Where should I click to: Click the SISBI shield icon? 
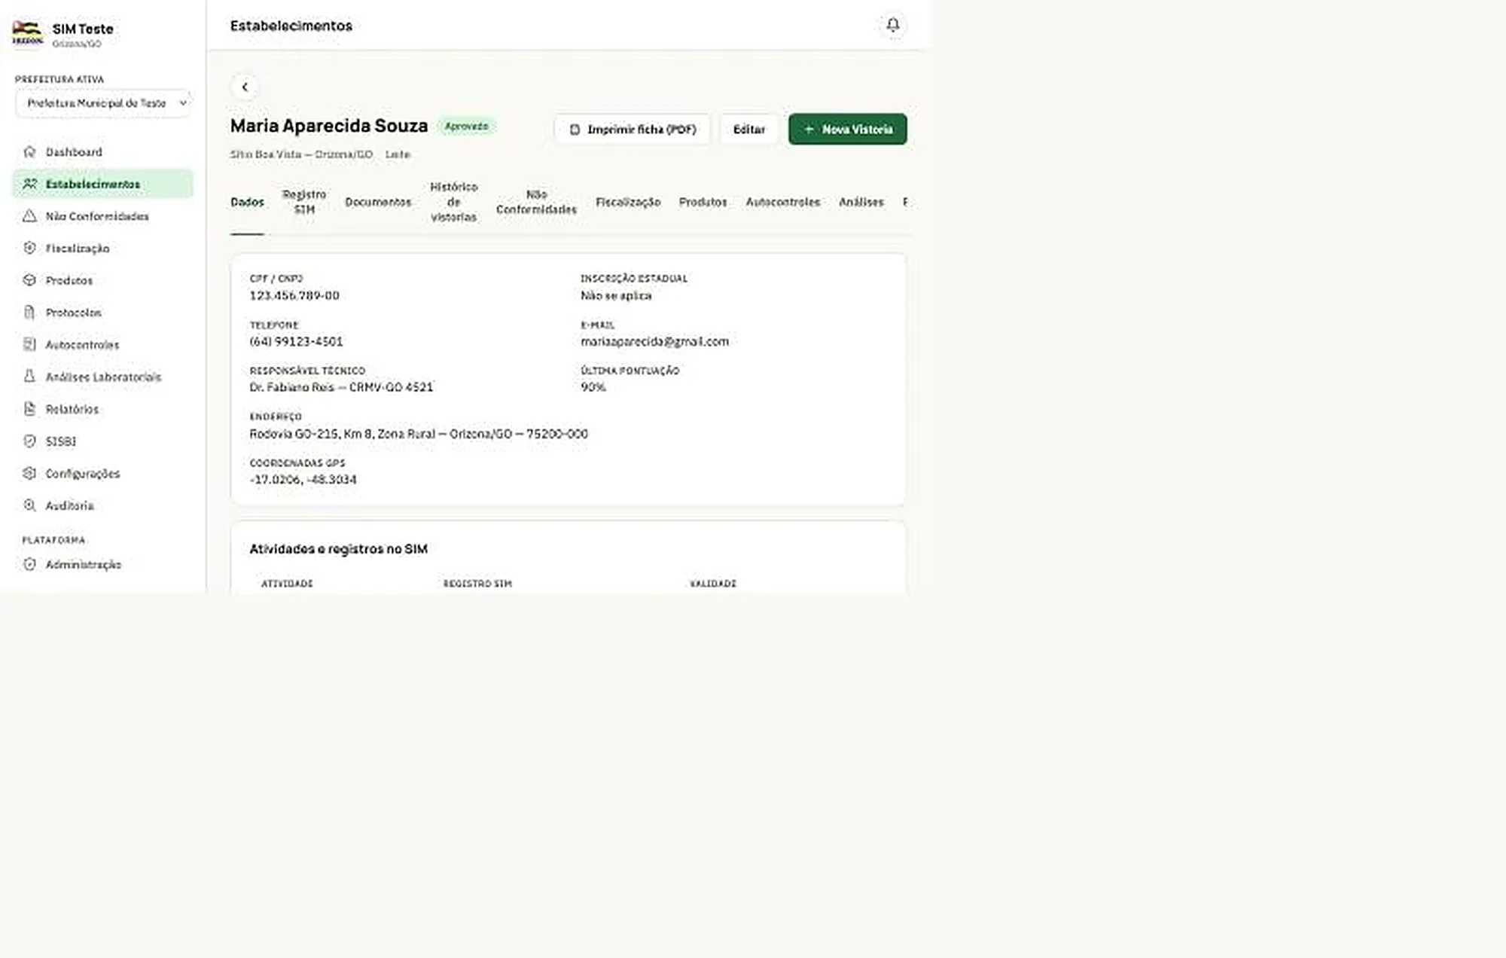click(29, 441)
